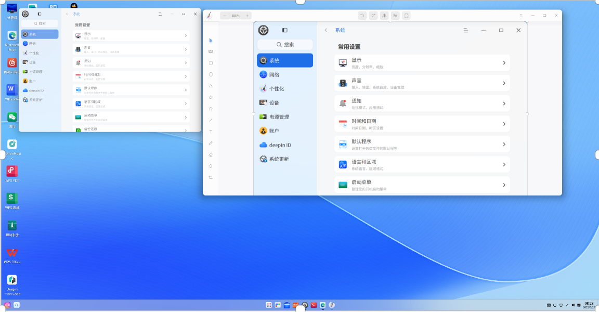Open the file manager from the taskbar dock
599x312 pixels.
[x=287, y=305]
